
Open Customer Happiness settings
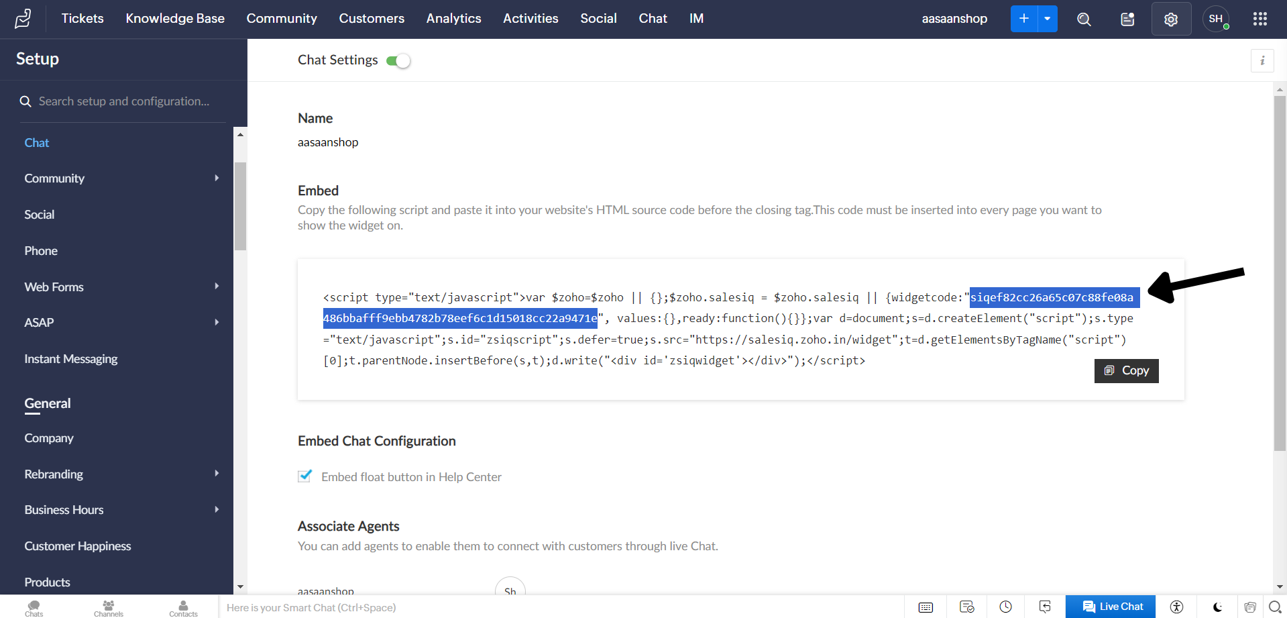[78, 546]
